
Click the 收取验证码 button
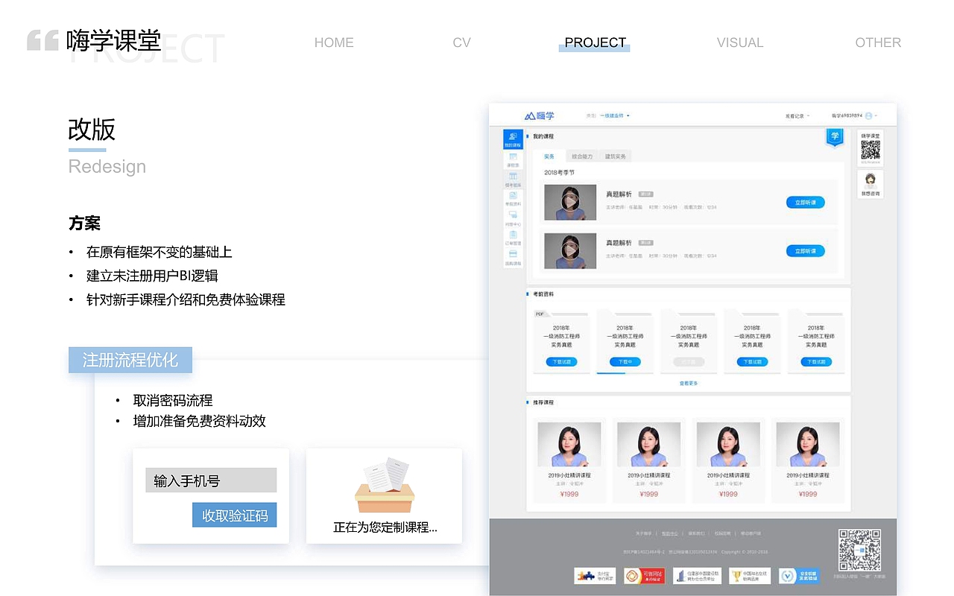point(235,515)
